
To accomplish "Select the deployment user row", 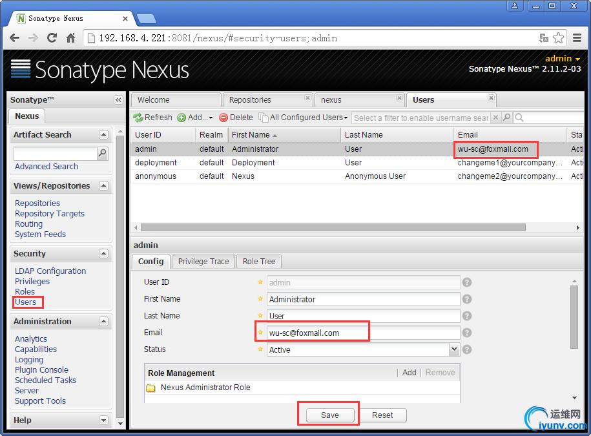I will coord(357,162).
